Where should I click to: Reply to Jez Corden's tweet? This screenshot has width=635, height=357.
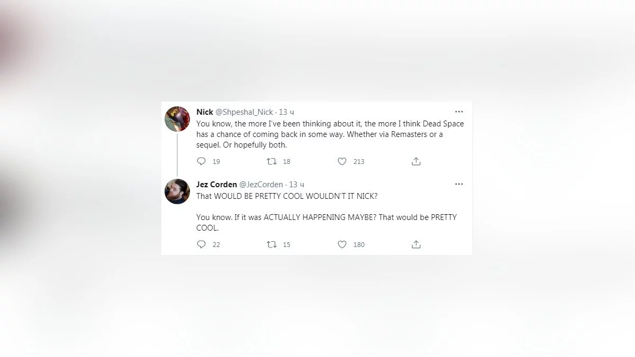pos(201,244)
